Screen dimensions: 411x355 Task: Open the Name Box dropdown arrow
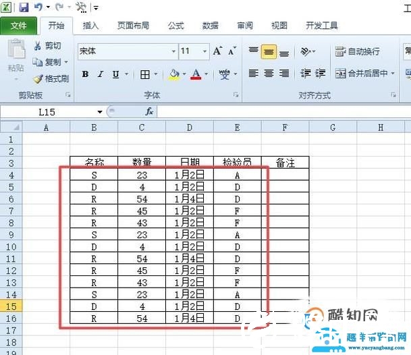[x=100, y=112]
